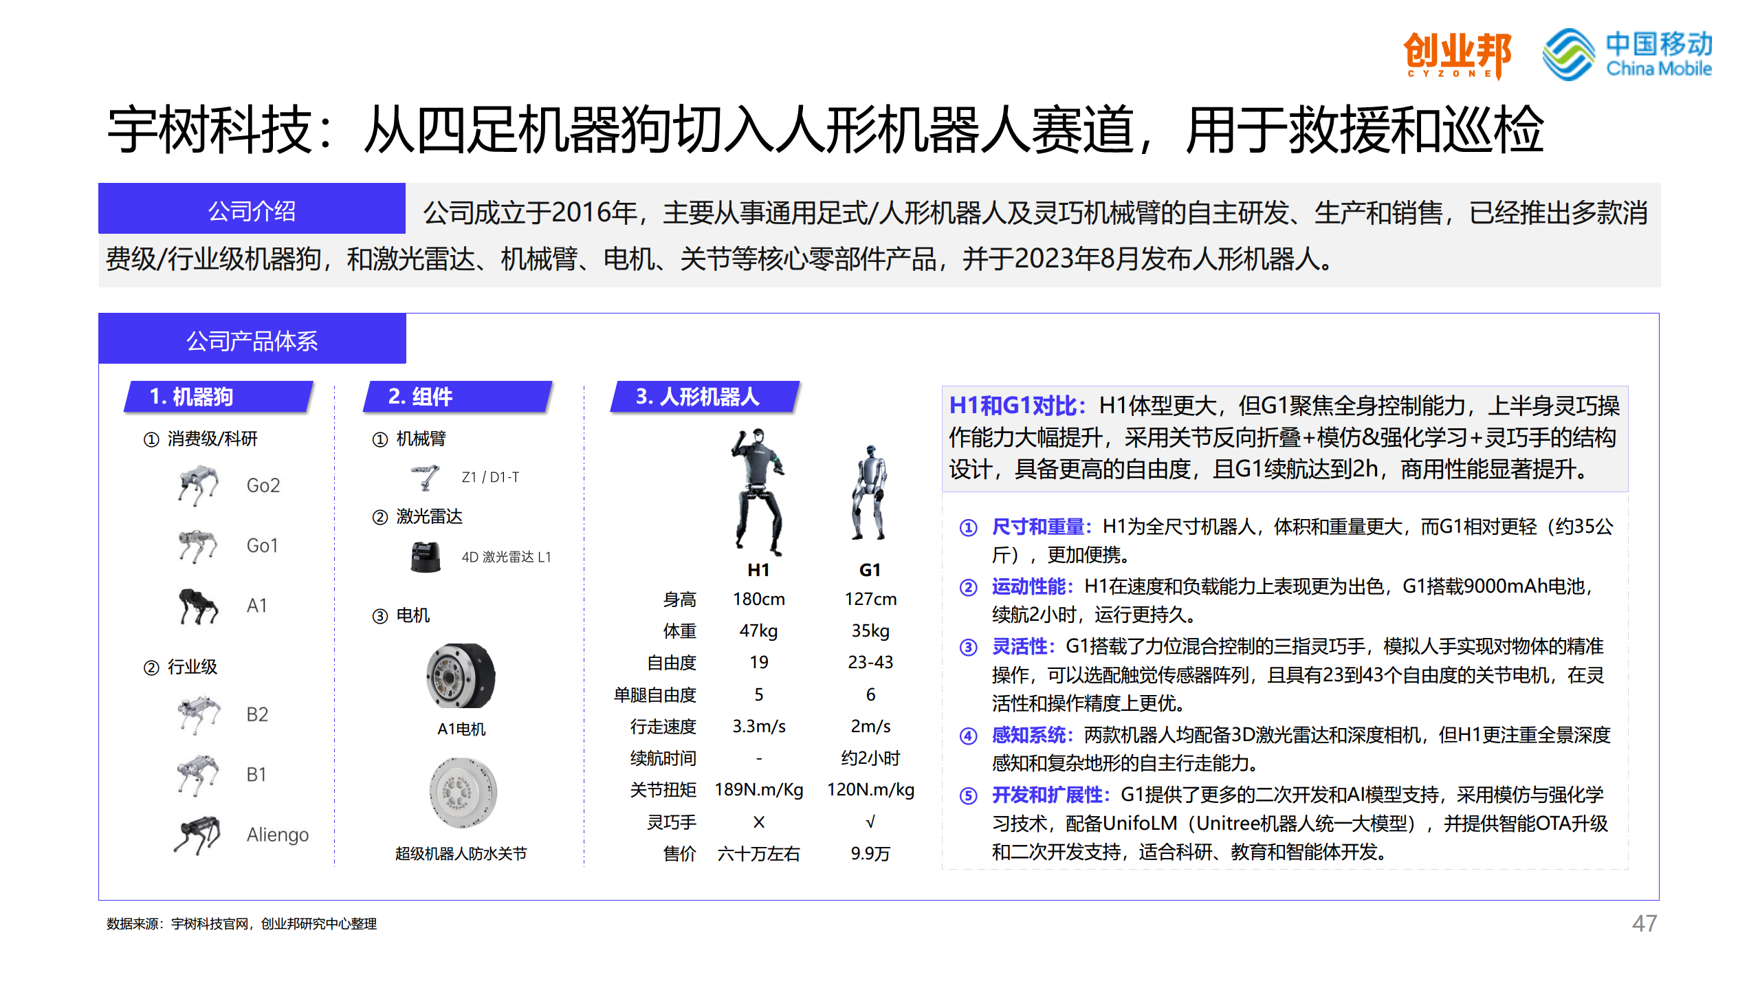The height and width of the screenshot is (990, 1760).
Task: Click the H1 height value '180cm'
Action: (x=758, y=599)
